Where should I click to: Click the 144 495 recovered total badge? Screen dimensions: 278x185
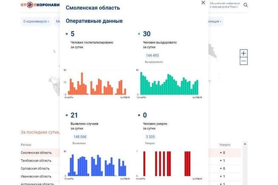(152, 55)
